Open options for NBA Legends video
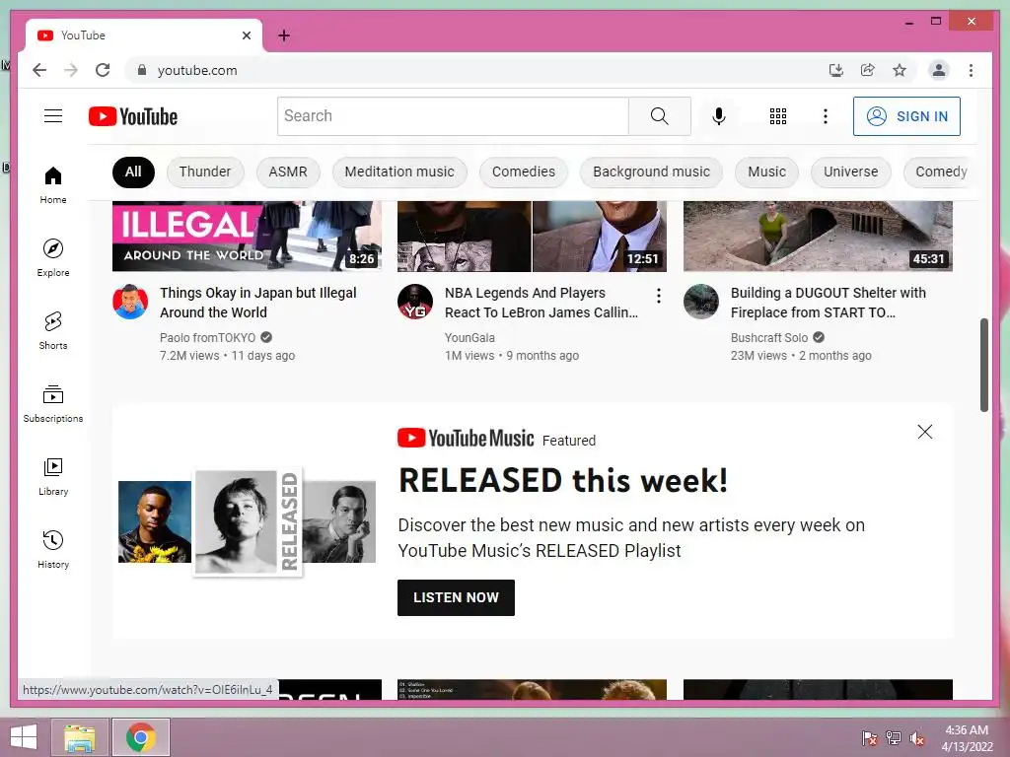Image resolution: width=1010 pixels, height=757 pixels. coord(658,296)
